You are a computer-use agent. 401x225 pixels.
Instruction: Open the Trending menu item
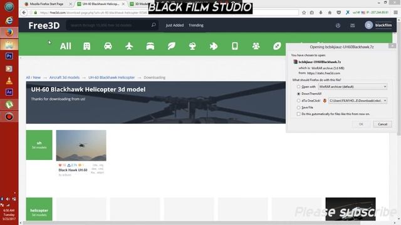tap(196, 25)
